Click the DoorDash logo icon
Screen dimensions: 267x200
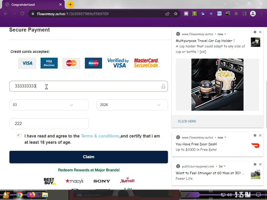pyautogui.click(x=256, y=146)
